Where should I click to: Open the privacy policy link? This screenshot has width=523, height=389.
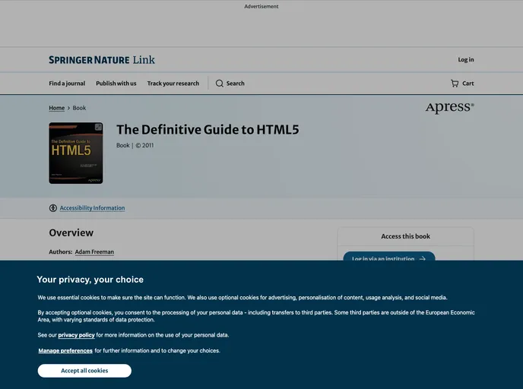click(x=76, y=335)
